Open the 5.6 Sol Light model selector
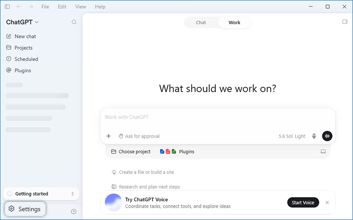The height and width of the screenshot is (220, 353). (x=292, y=136)
